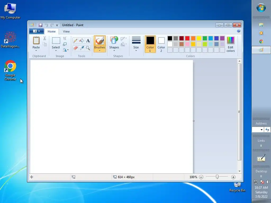Click the Resize icon in Image group
The height and width of the screenshot is (203, 271).
65,44
